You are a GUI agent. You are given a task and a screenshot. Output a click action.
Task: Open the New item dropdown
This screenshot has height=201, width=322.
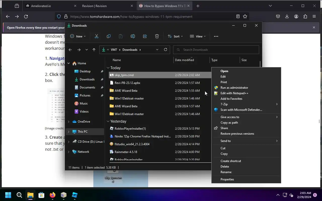(x=78, y=36)
